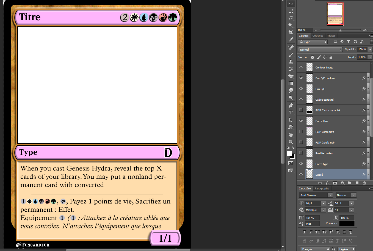
Task: Show the FLIP Barre titre layer
Action: click(x=301, y=132)
